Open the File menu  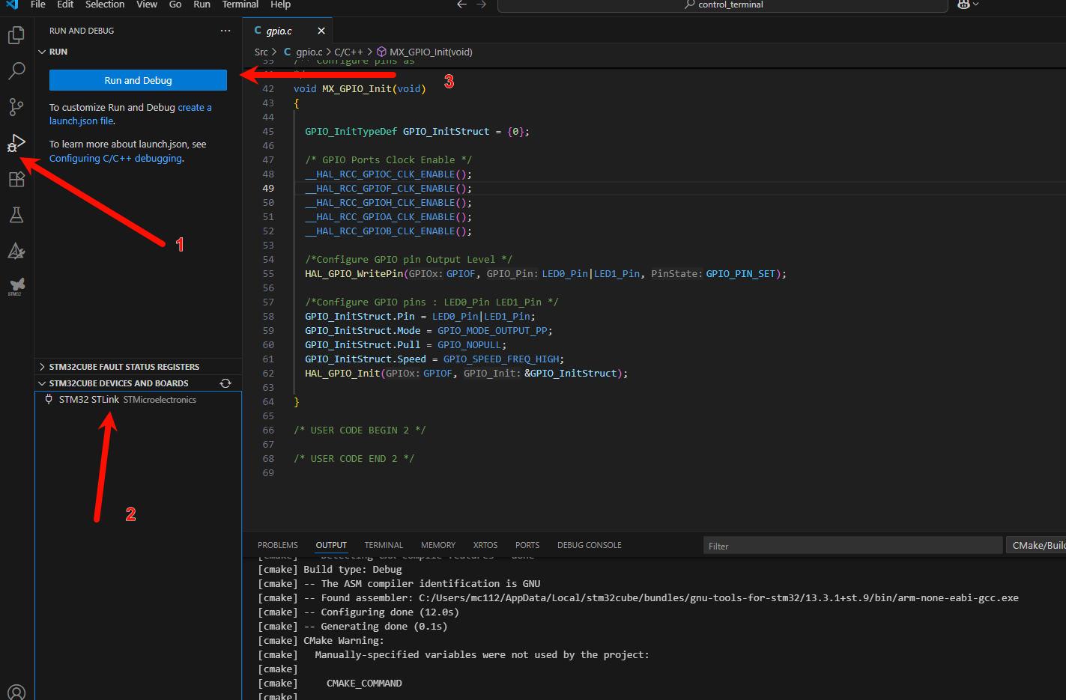coord(38,4)
